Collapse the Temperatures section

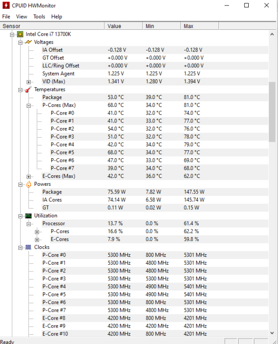[20, 90]
